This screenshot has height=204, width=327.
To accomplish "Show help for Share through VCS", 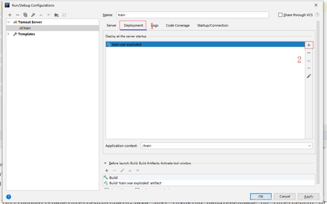I will pos(317,15).
